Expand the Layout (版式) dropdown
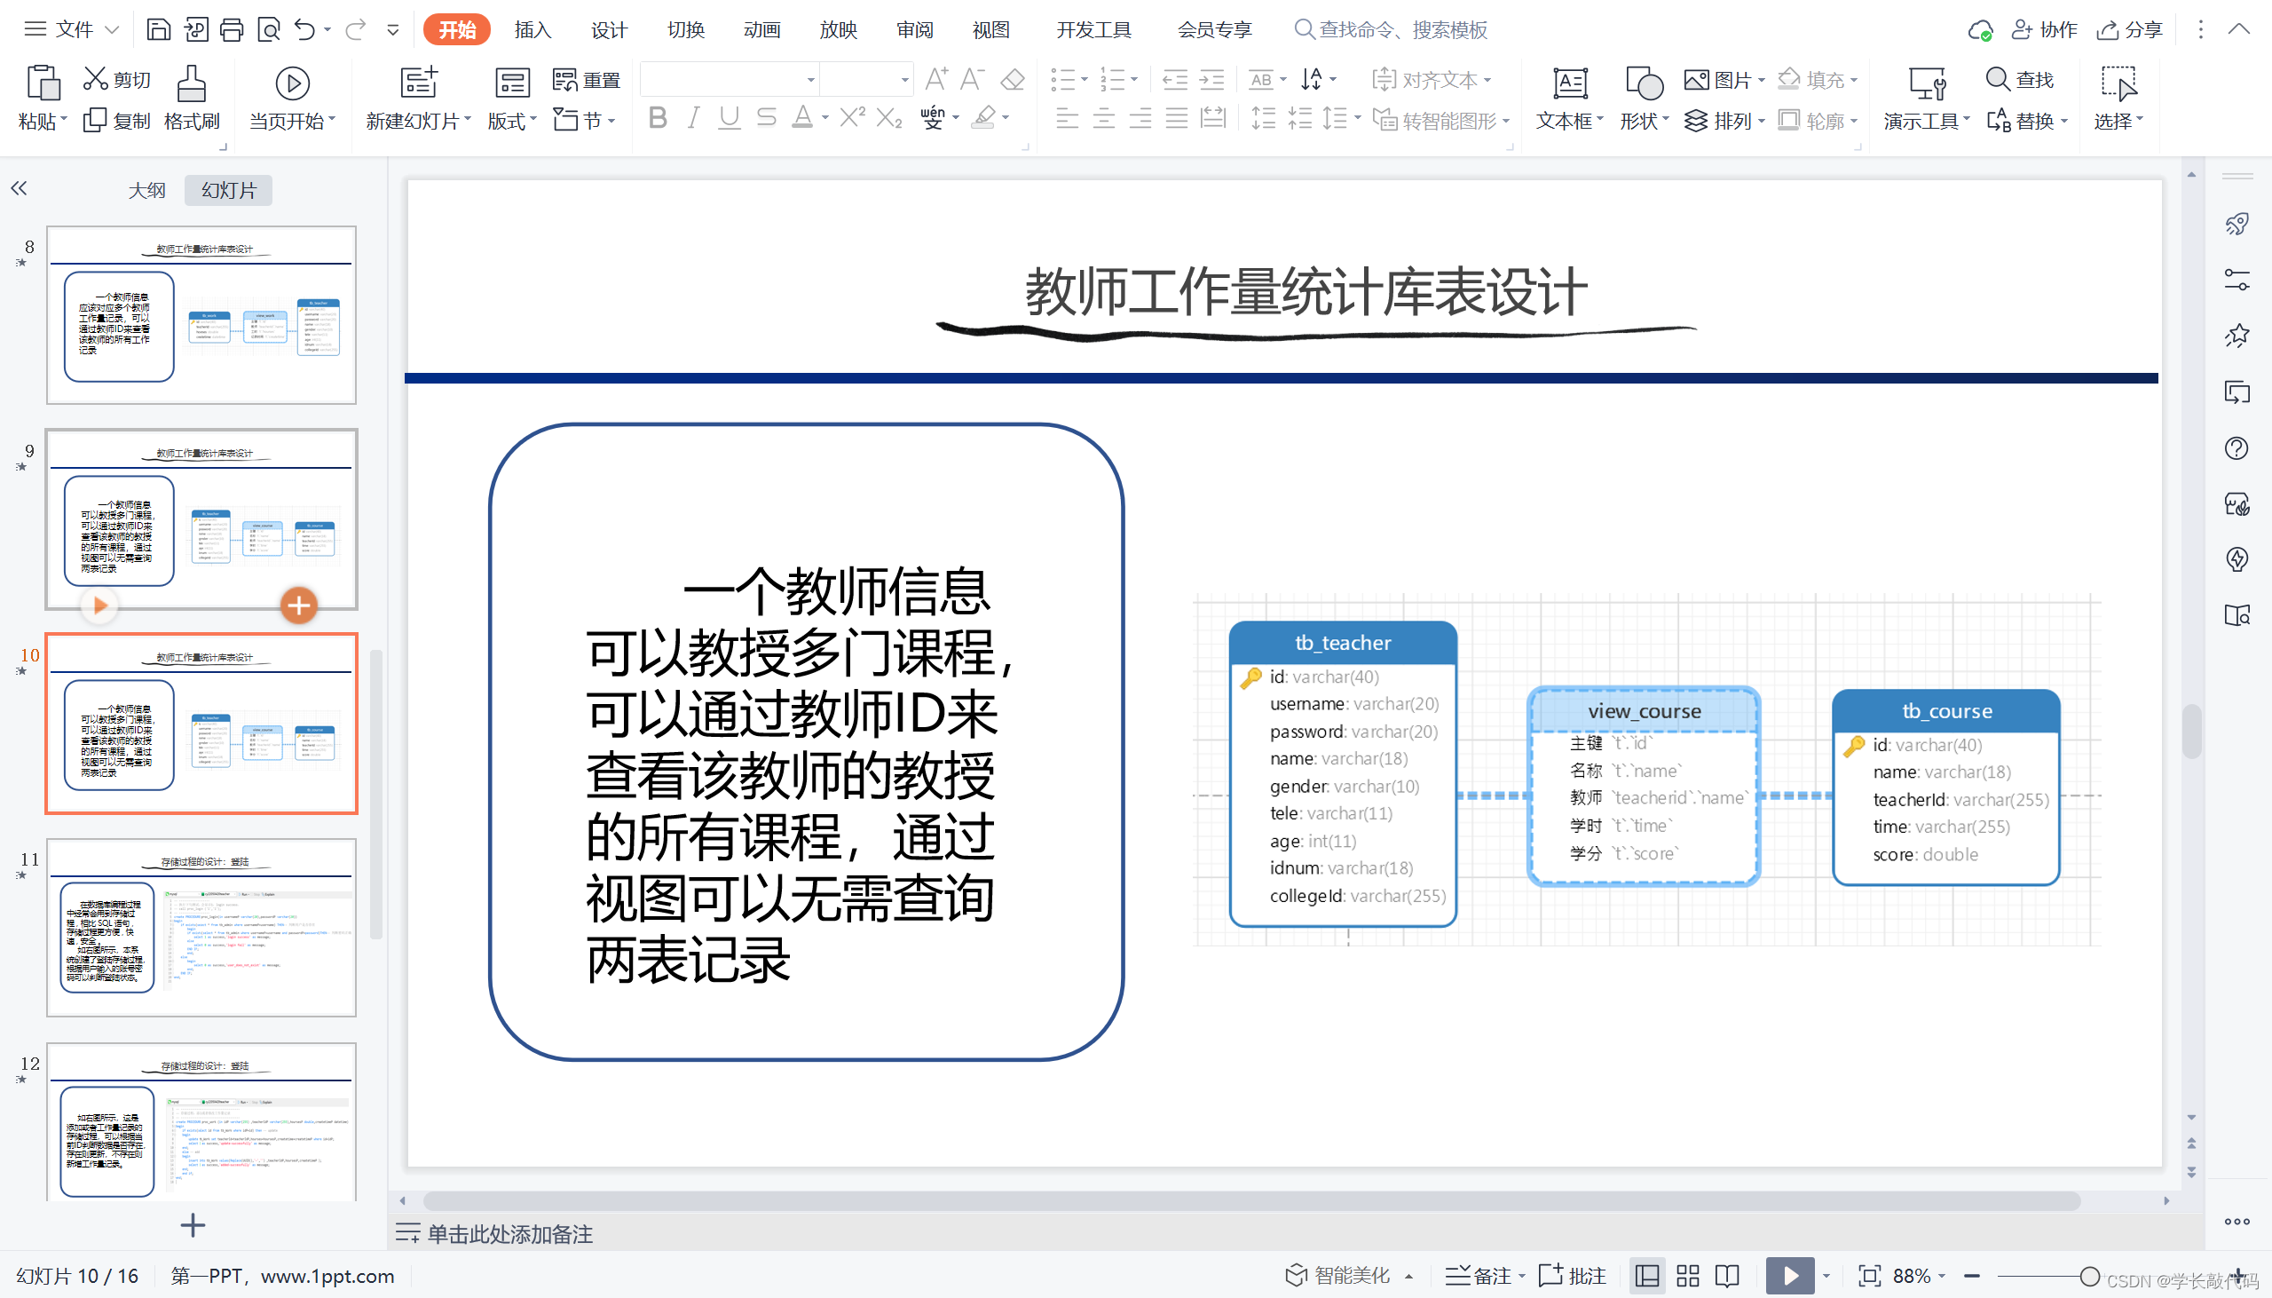Viewport: 2272px width, 1298px height. [x=512, y=122]
